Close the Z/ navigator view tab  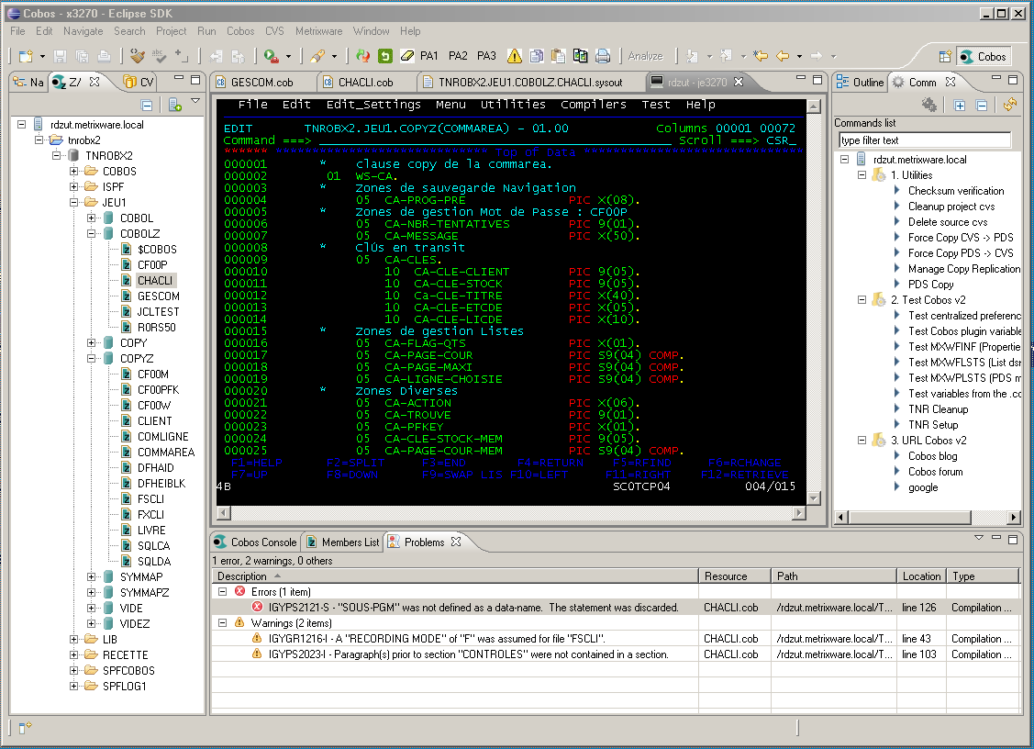pyautogui.click(x=95, y=82)
